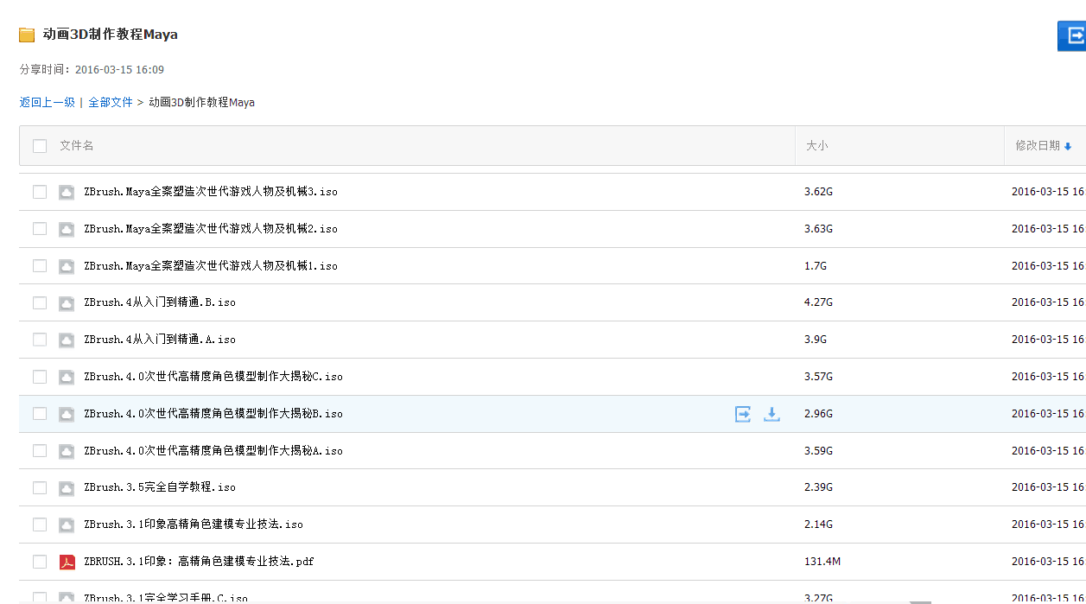Image resolution: width=1086 pixels, height=604 pixels.
Task: Click the 动画3D制作教程Maya folder title
Action: coord(111,35)
